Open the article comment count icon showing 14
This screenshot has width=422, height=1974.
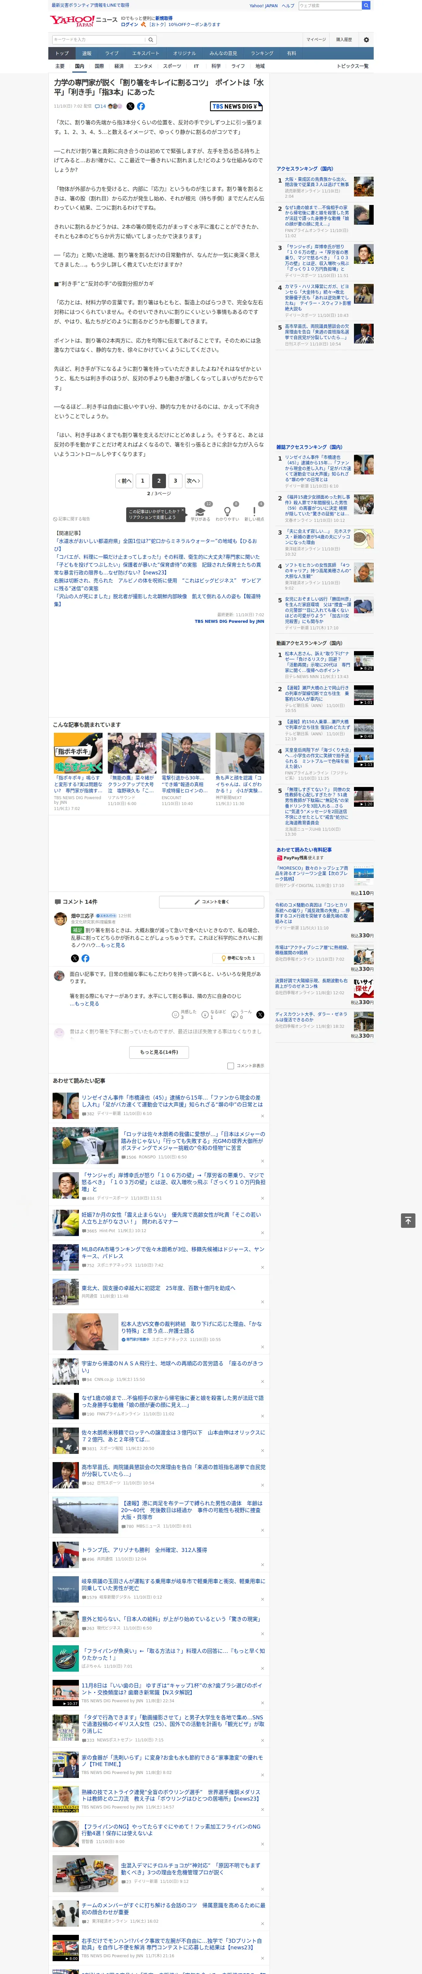(x=100, y=107)
